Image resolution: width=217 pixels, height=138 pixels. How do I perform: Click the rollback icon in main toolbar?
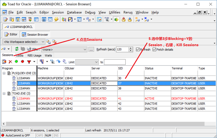[x=130, y=19]
